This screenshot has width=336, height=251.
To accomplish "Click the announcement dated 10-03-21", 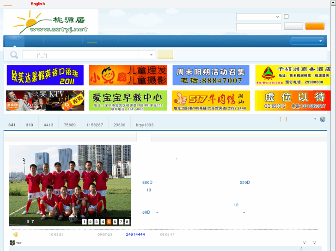I will pyautogui.click(x=56, y=234).
